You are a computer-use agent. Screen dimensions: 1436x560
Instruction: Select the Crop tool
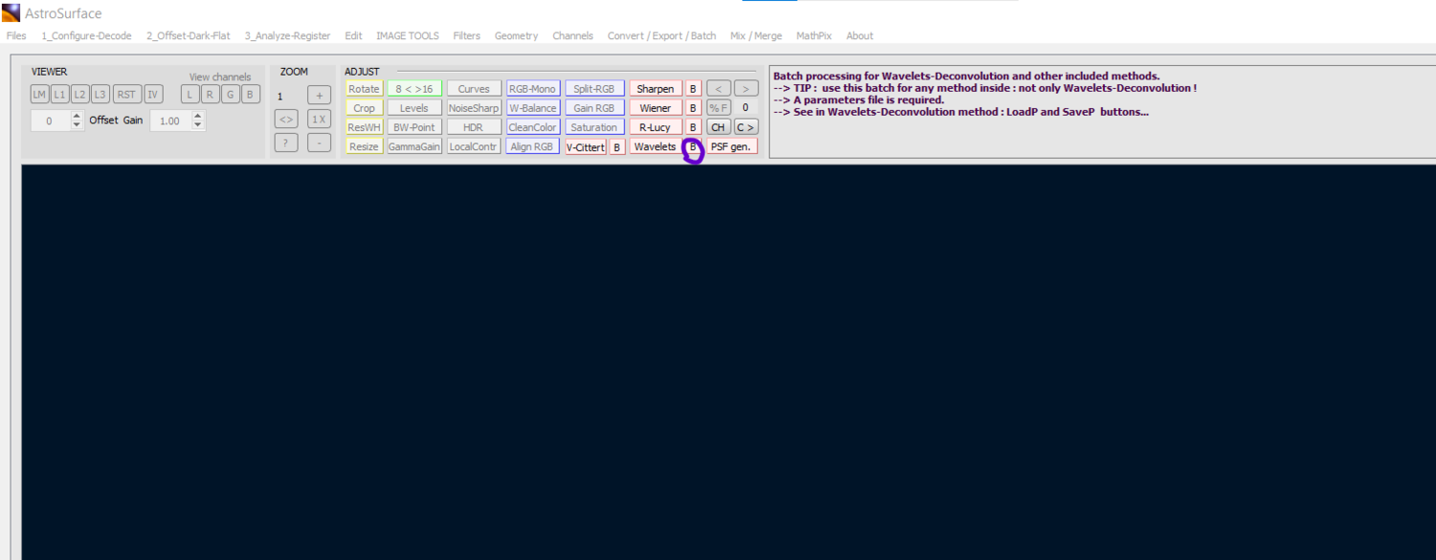364,107
